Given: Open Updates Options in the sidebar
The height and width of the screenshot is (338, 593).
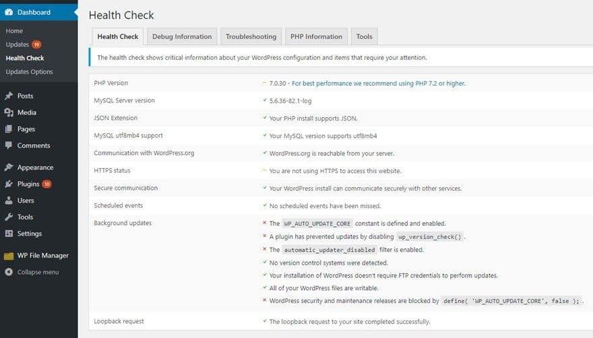Looking at the screenshot, I should 30,72.
